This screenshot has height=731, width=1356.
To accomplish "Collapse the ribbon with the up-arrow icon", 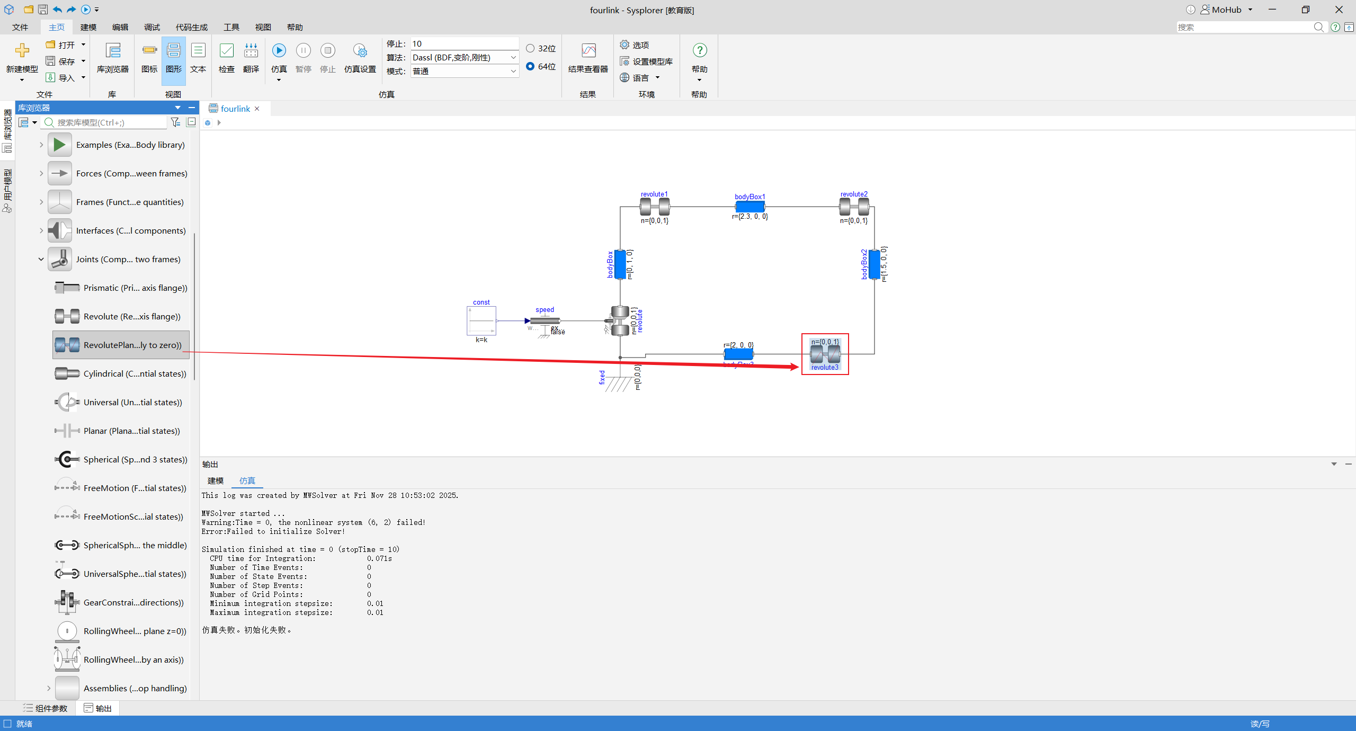I will tap(1349, 27).
